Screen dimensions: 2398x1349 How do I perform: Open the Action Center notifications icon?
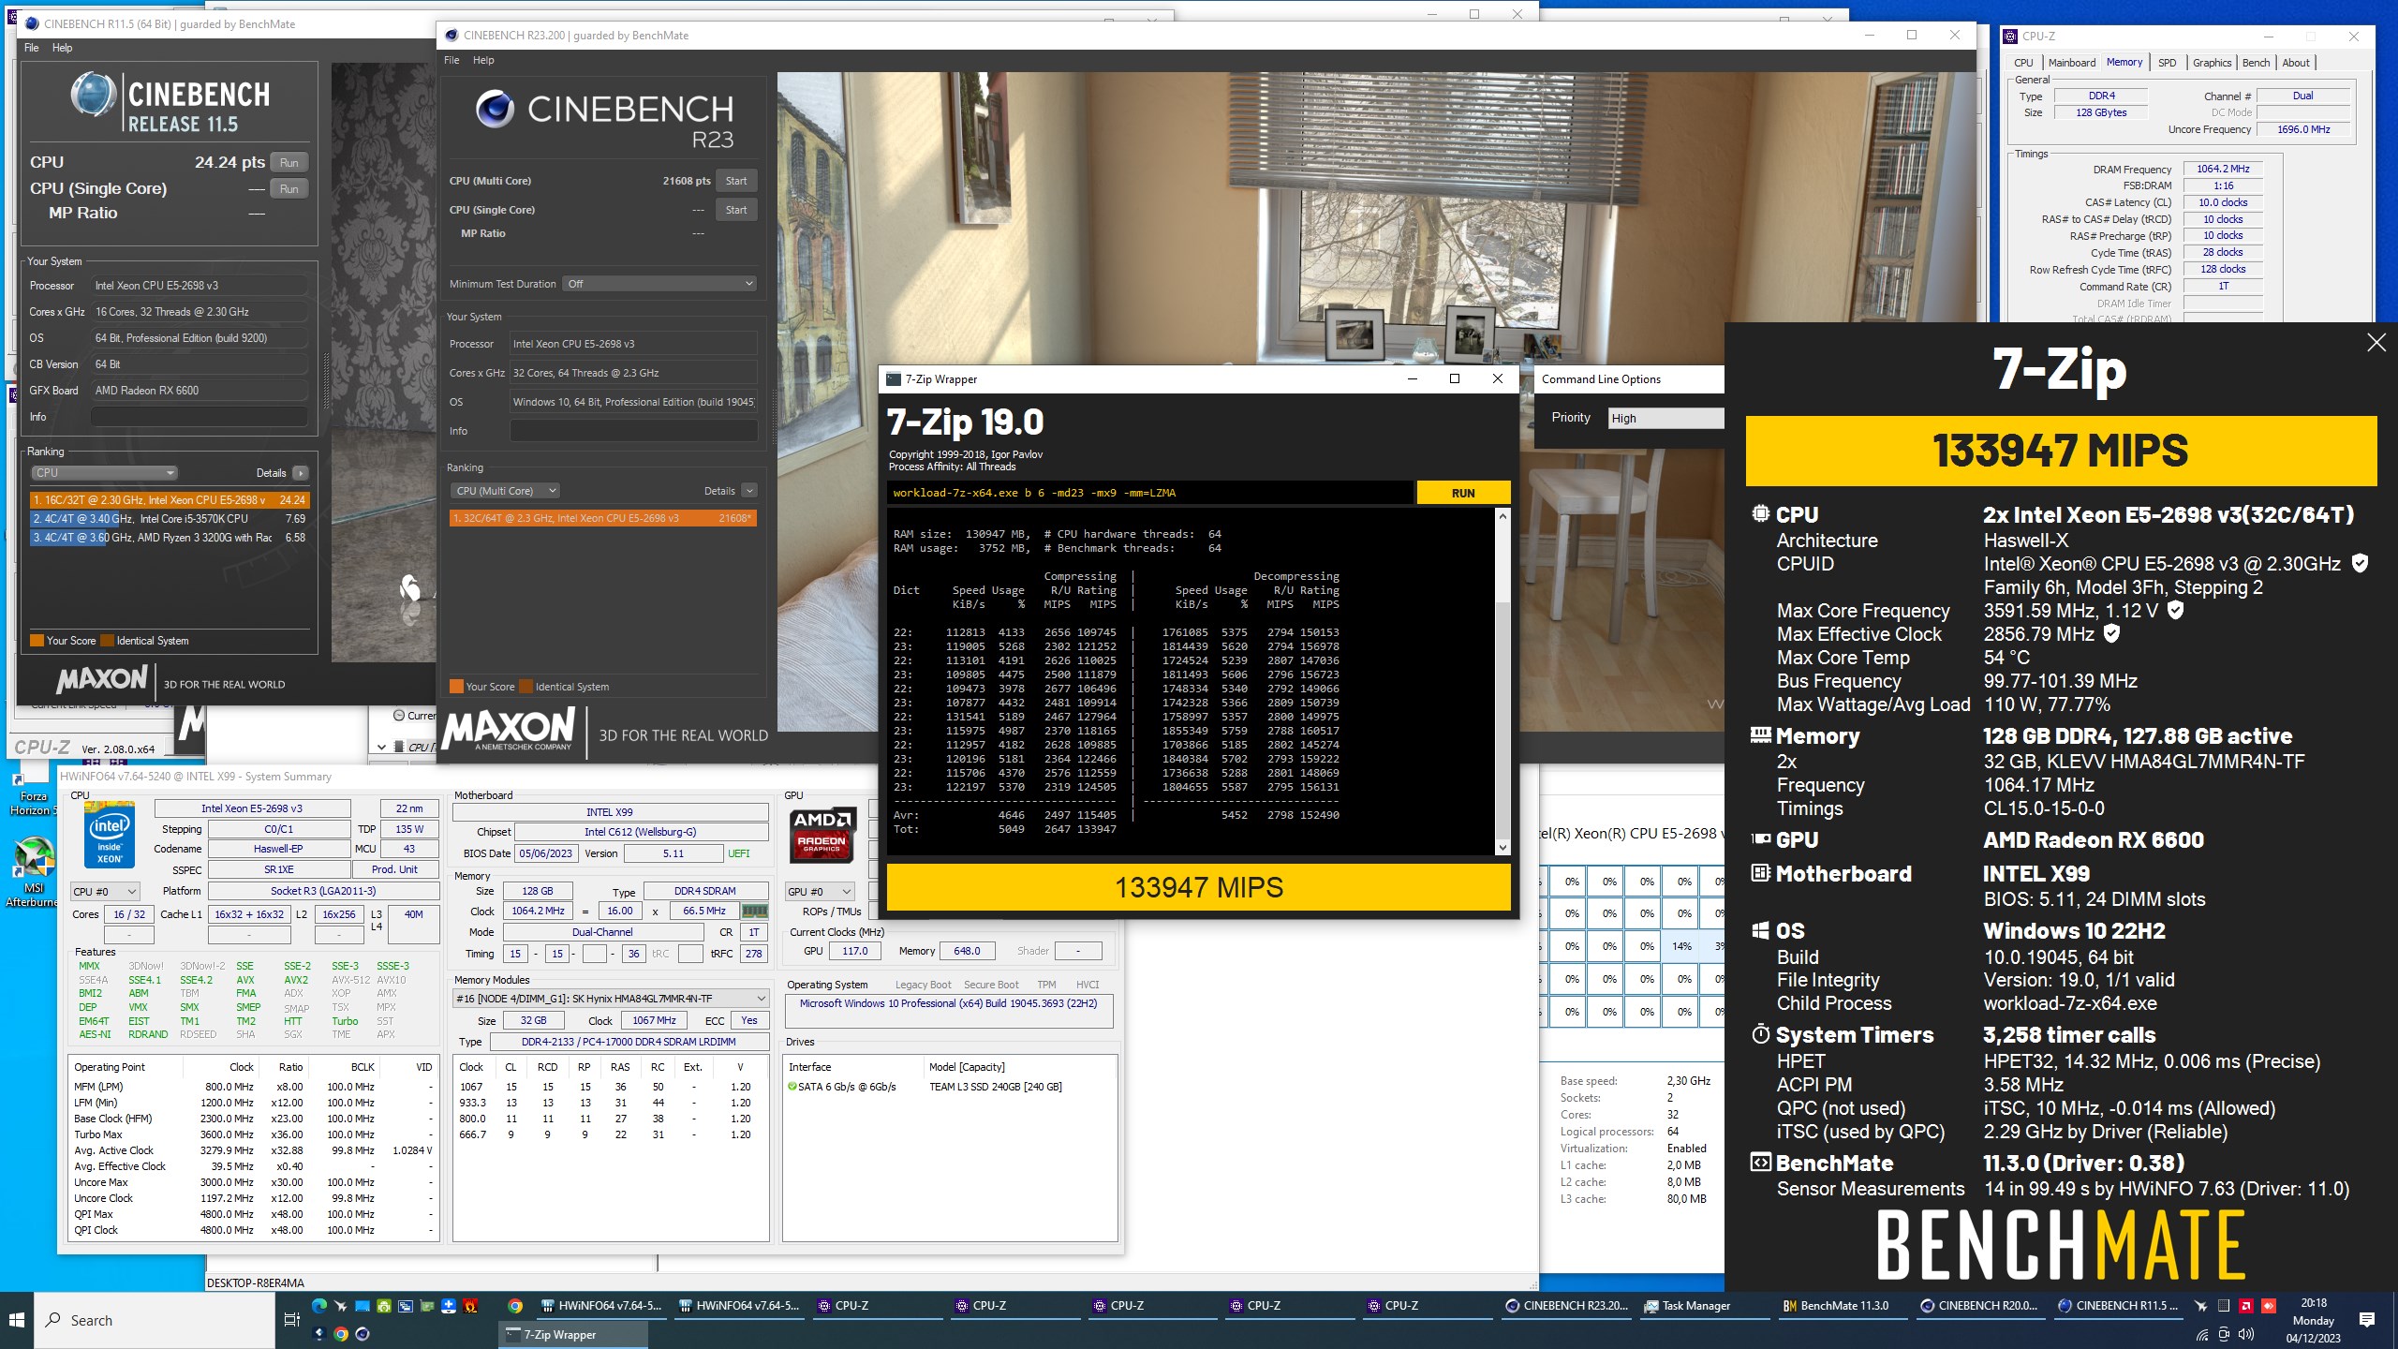2367,1320
